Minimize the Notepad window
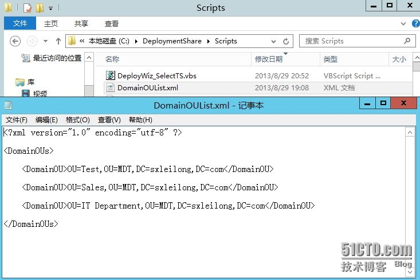 [367, 103]
